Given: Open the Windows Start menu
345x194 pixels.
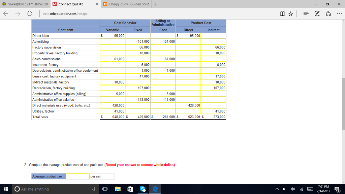Looking at the screenshot, I should click(x=6, y=189).
